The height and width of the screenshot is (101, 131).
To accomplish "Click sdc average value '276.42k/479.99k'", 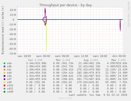I will pyautogui.click(x=89, y=70).
